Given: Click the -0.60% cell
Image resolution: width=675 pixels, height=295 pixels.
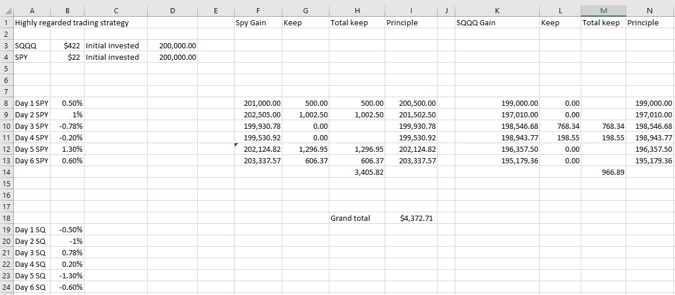Looking at the screenshot, I should pyautogui.click(x=67, y=287).
